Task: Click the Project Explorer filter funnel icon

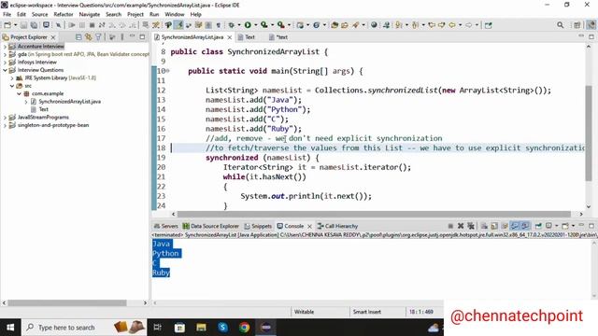Action: point(98,37)
